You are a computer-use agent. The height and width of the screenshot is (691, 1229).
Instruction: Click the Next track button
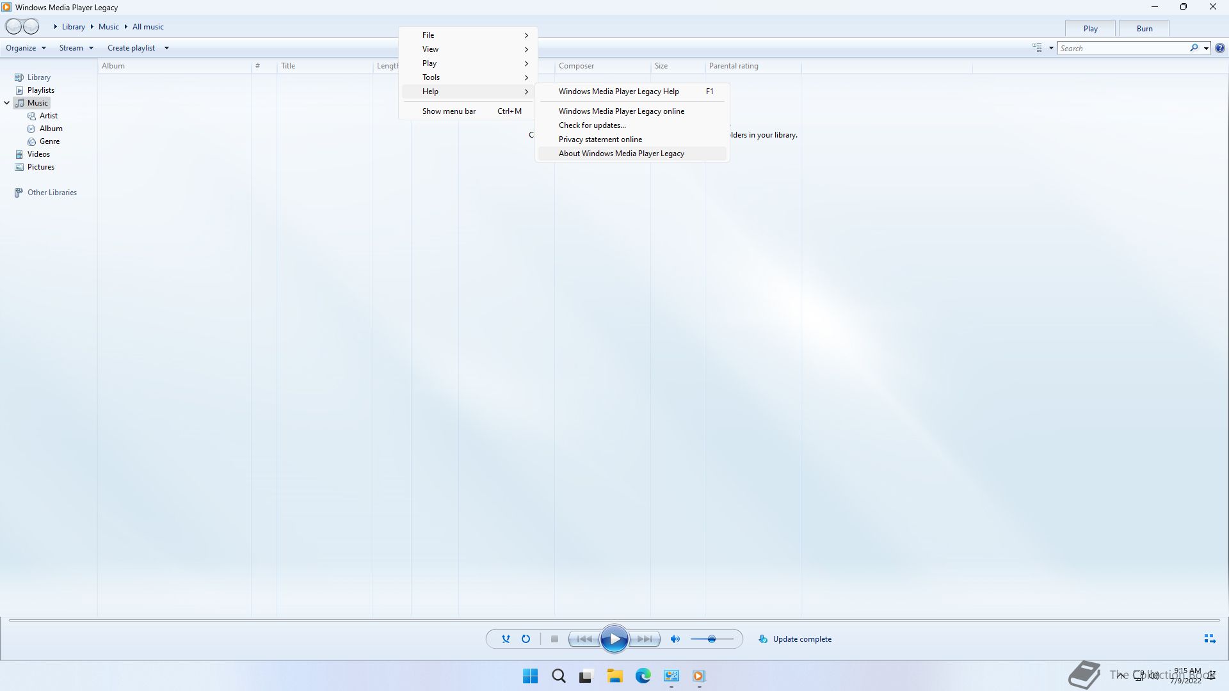pos(645,639)
